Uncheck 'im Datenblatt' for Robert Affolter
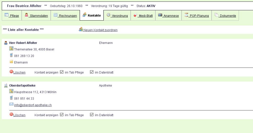The width and height of the screenshot is (253, 133). pos(92,72)
